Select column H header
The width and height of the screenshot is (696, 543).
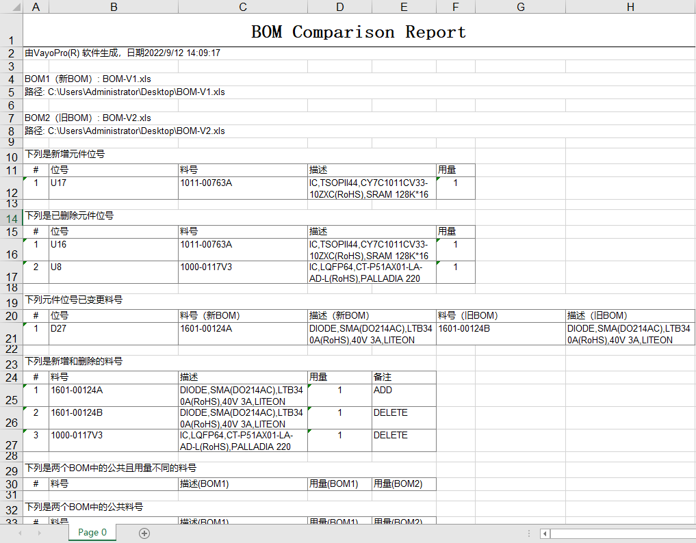(630, 7)
